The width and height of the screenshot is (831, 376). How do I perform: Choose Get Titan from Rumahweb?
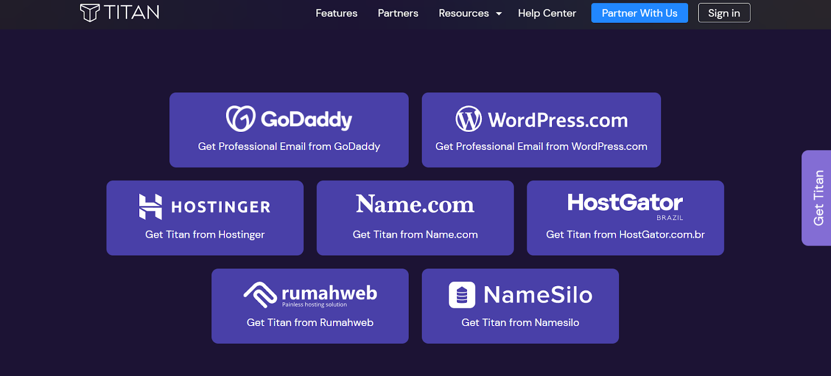pyautogui.click(x=310, y=323)
